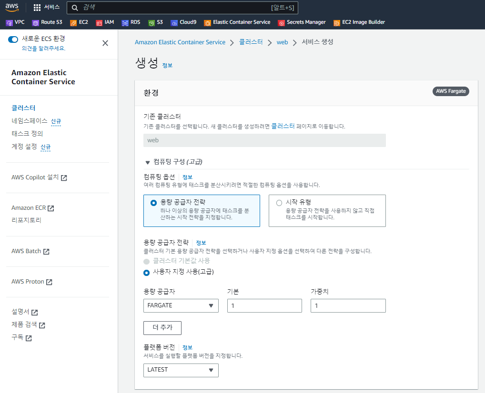The height and width of the screenshot is (393, 485).
Task: Click external link icon next to Amazon ECR
Action: (51, 208)
